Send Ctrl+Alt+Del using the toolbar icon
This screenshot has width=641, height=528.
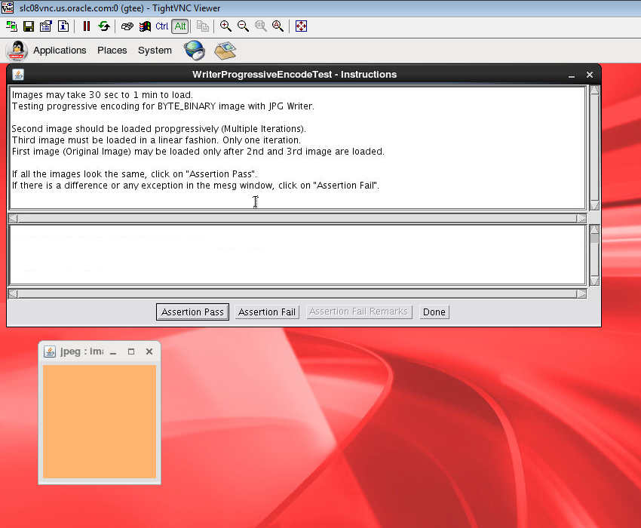[127, 26]
